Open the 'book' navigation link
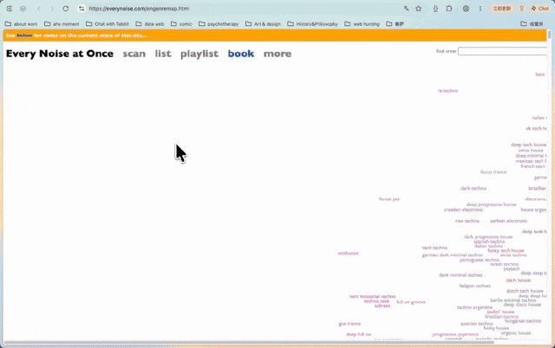The image size is (555, 348). point(241,54)
